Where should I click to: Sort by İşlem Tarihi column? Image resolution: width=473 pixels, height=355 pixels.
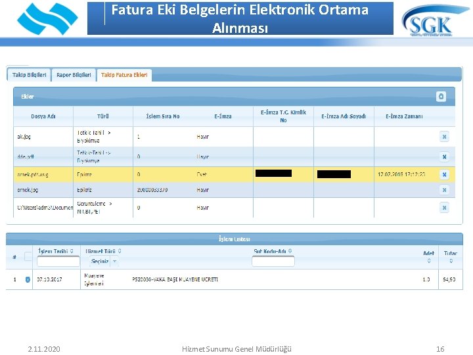pyautogui.click(x=72, y=251)
